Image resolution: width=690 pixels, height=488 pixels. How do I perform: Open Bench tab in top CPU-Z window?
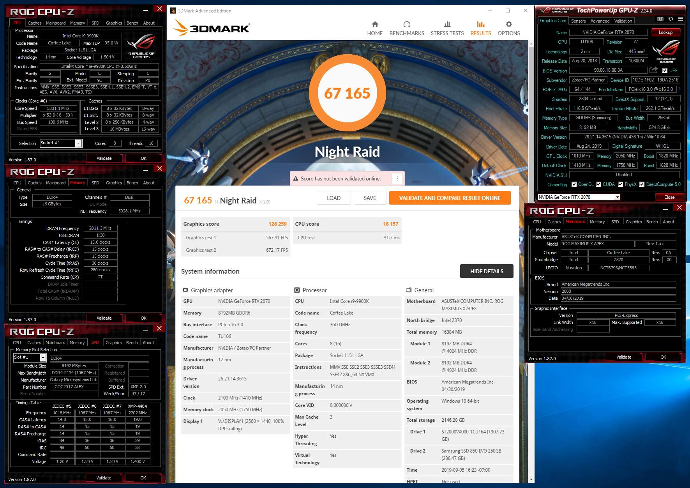[x=132, y=23]
